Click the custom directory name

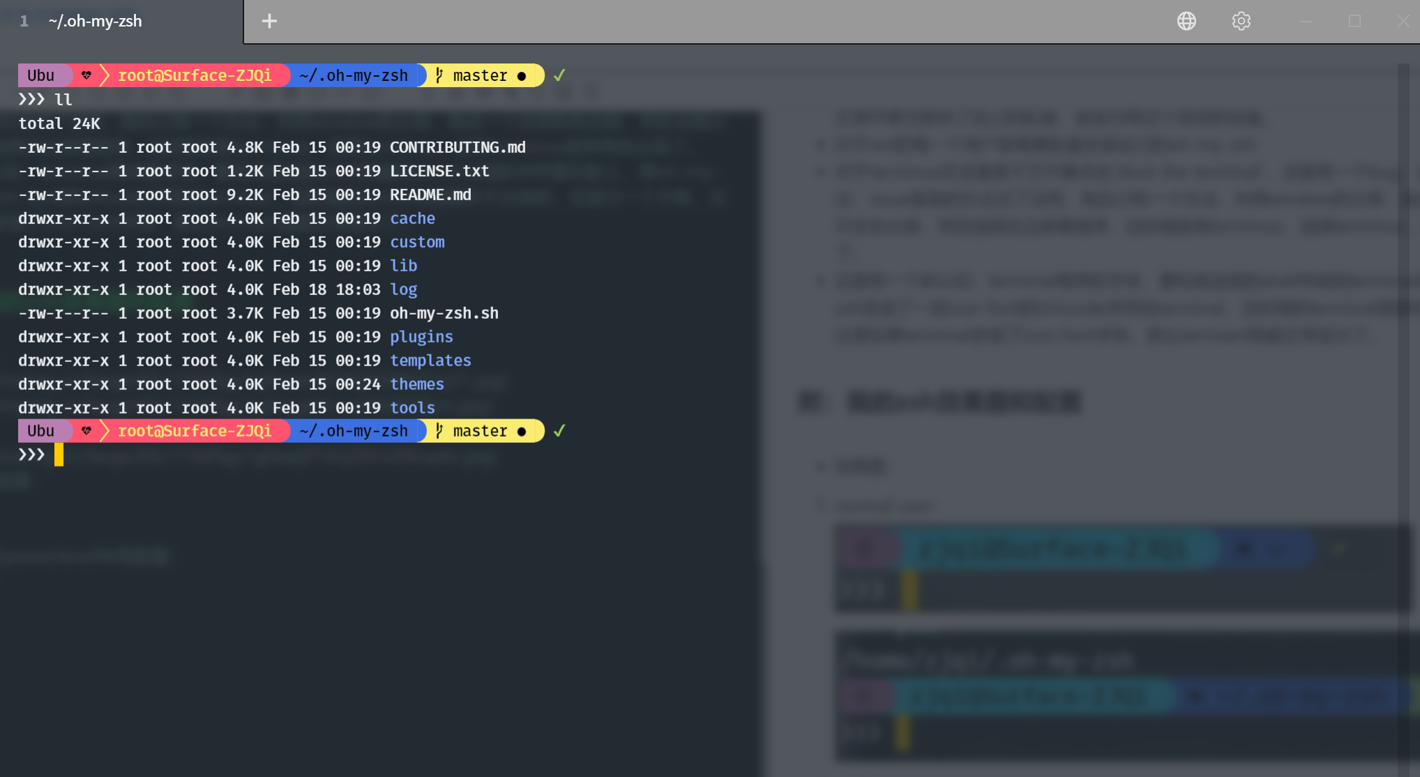(x=417, y=242)
